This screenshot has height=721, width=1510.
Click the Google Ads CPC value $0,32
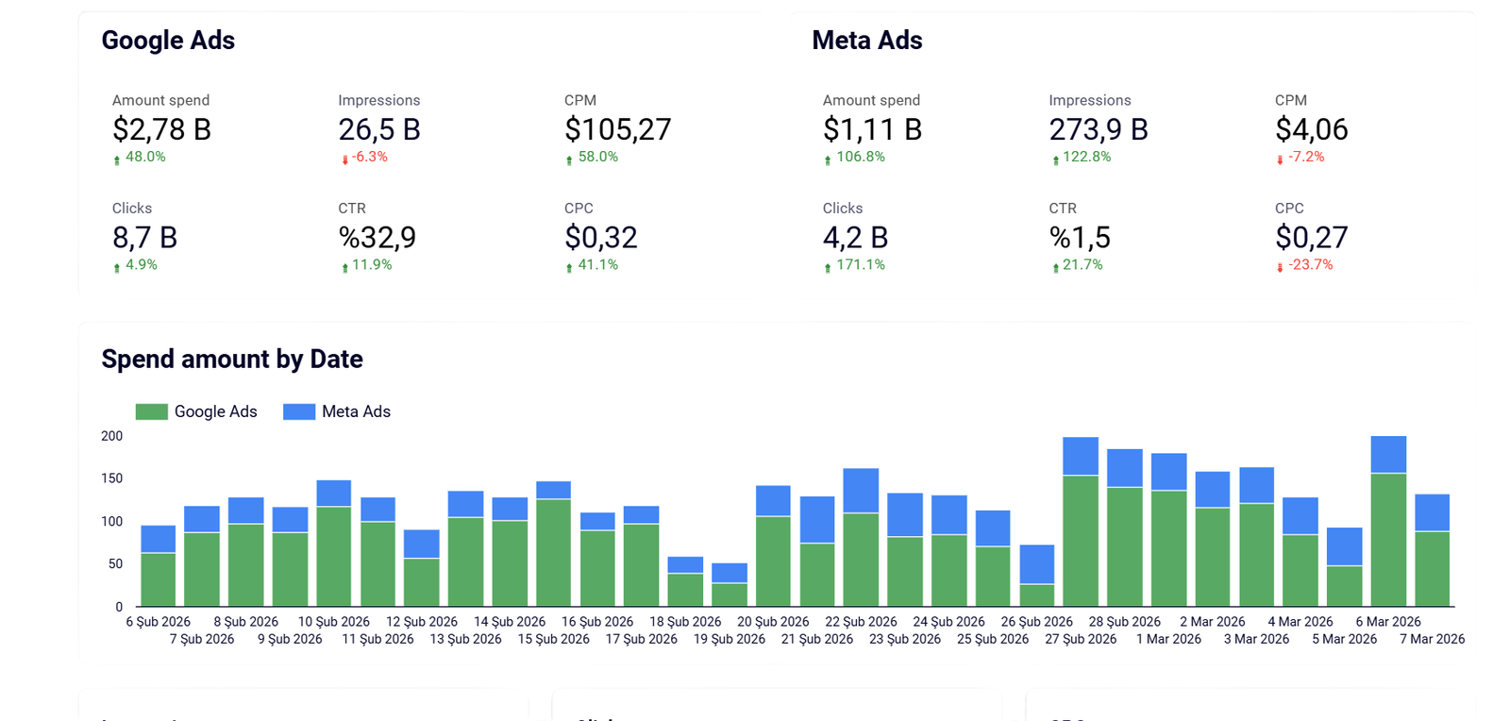click(601, 238)
